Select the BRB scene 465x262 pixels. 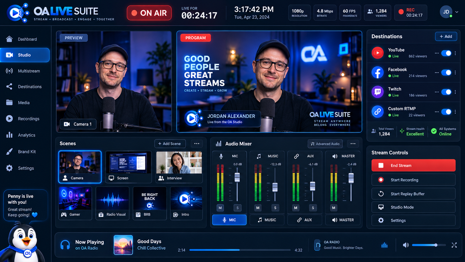click(x=149, y=203)
